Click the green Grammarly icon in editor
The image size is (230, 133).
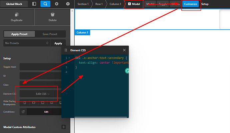[x=127, y=71]
